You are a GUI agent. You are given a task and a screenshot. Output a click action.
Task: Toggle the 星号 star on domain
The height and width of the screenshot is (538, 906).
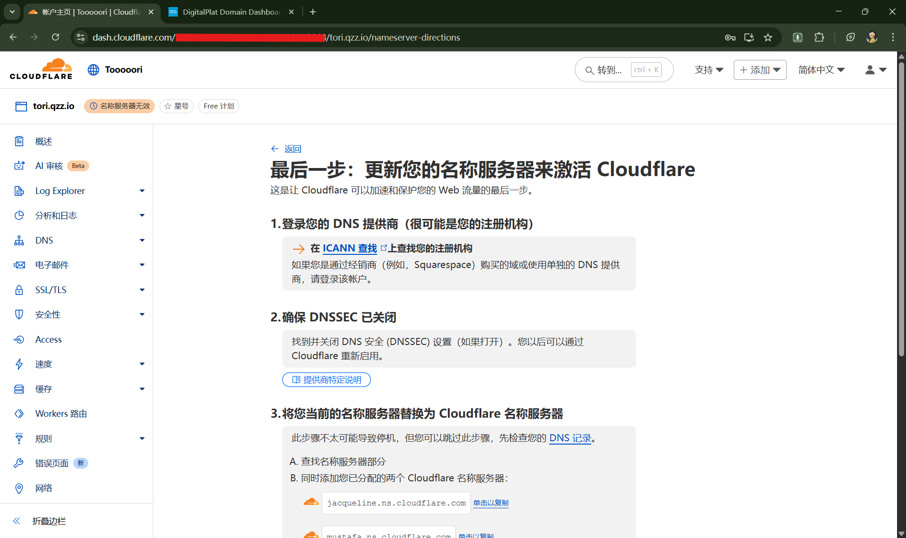click(176, 106)
